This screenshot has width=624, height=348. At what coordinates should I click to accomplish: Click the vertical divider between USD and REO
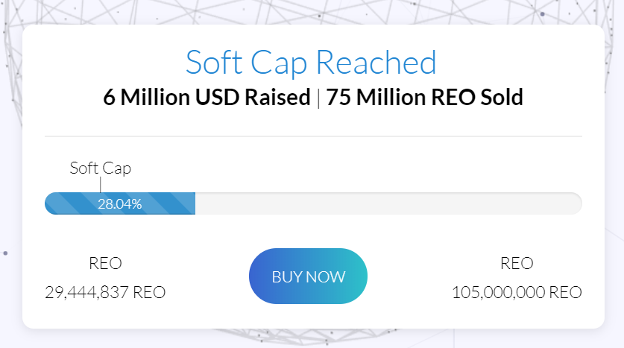pos(318,98)
